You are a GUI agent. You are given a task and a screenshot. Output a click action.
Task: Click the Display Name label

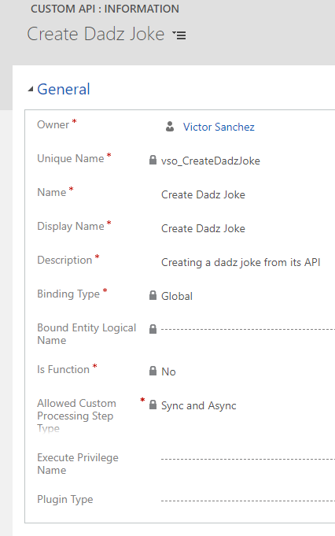pyautogui.click(x=71, y=227)
